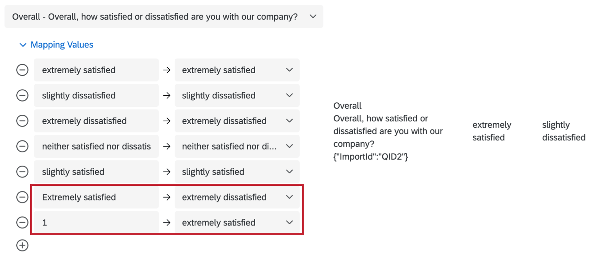The width and height of the screenshot is (591, 260).
Task: Remove the 'neither satisfied nor dissatis' mapping row
Action: pos(22,146)
